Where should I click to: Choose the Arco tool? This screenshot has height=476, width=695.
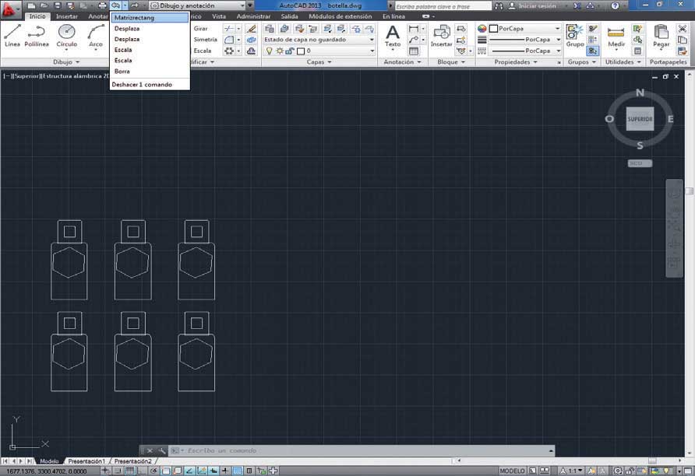96,36
